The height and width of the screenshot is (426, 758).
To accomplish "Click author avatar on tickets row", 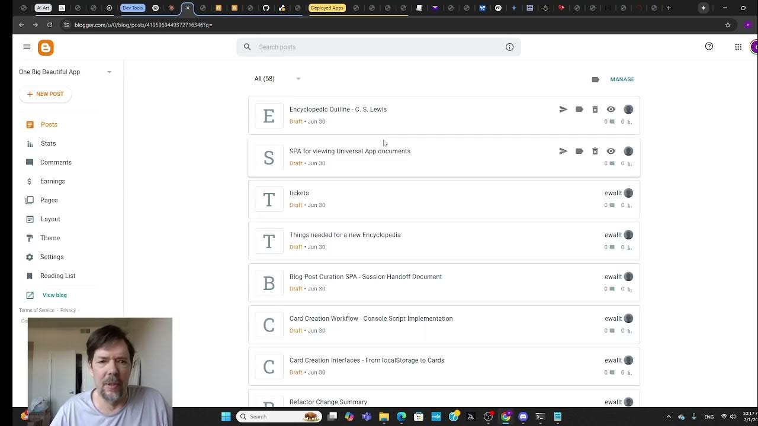I will click(628, 193).
